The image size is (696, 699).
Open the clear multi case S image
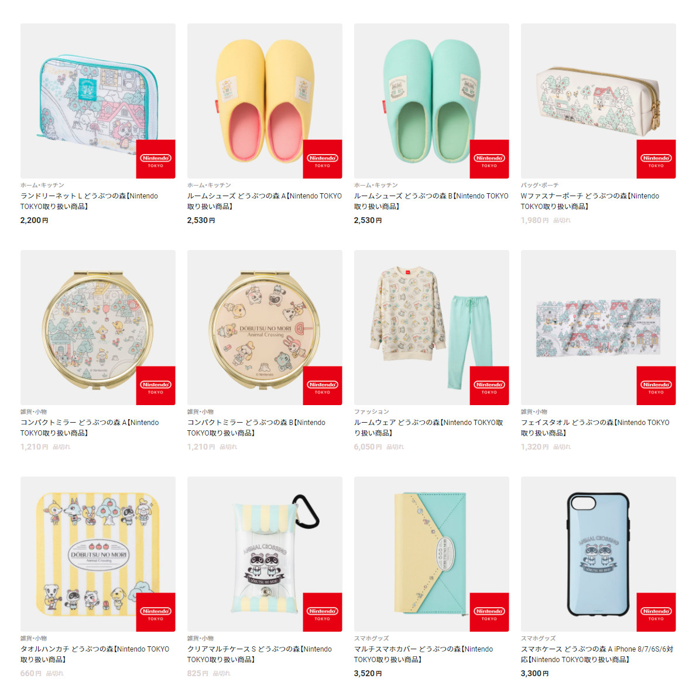tap(265, 554)
